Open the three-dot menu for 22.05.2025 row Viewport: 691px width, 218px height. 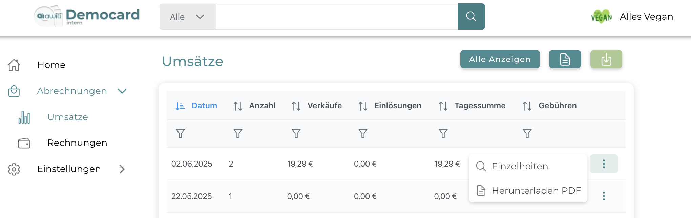click(x=604, y=196)
